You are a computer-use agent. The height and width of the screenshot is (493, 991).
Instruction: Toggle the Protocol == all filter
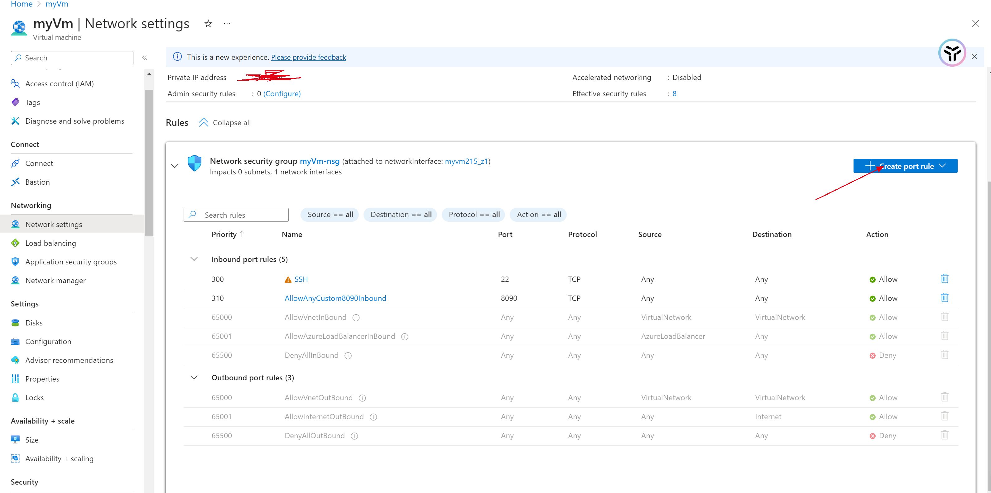pyautogui.click(x=474, y=214)
